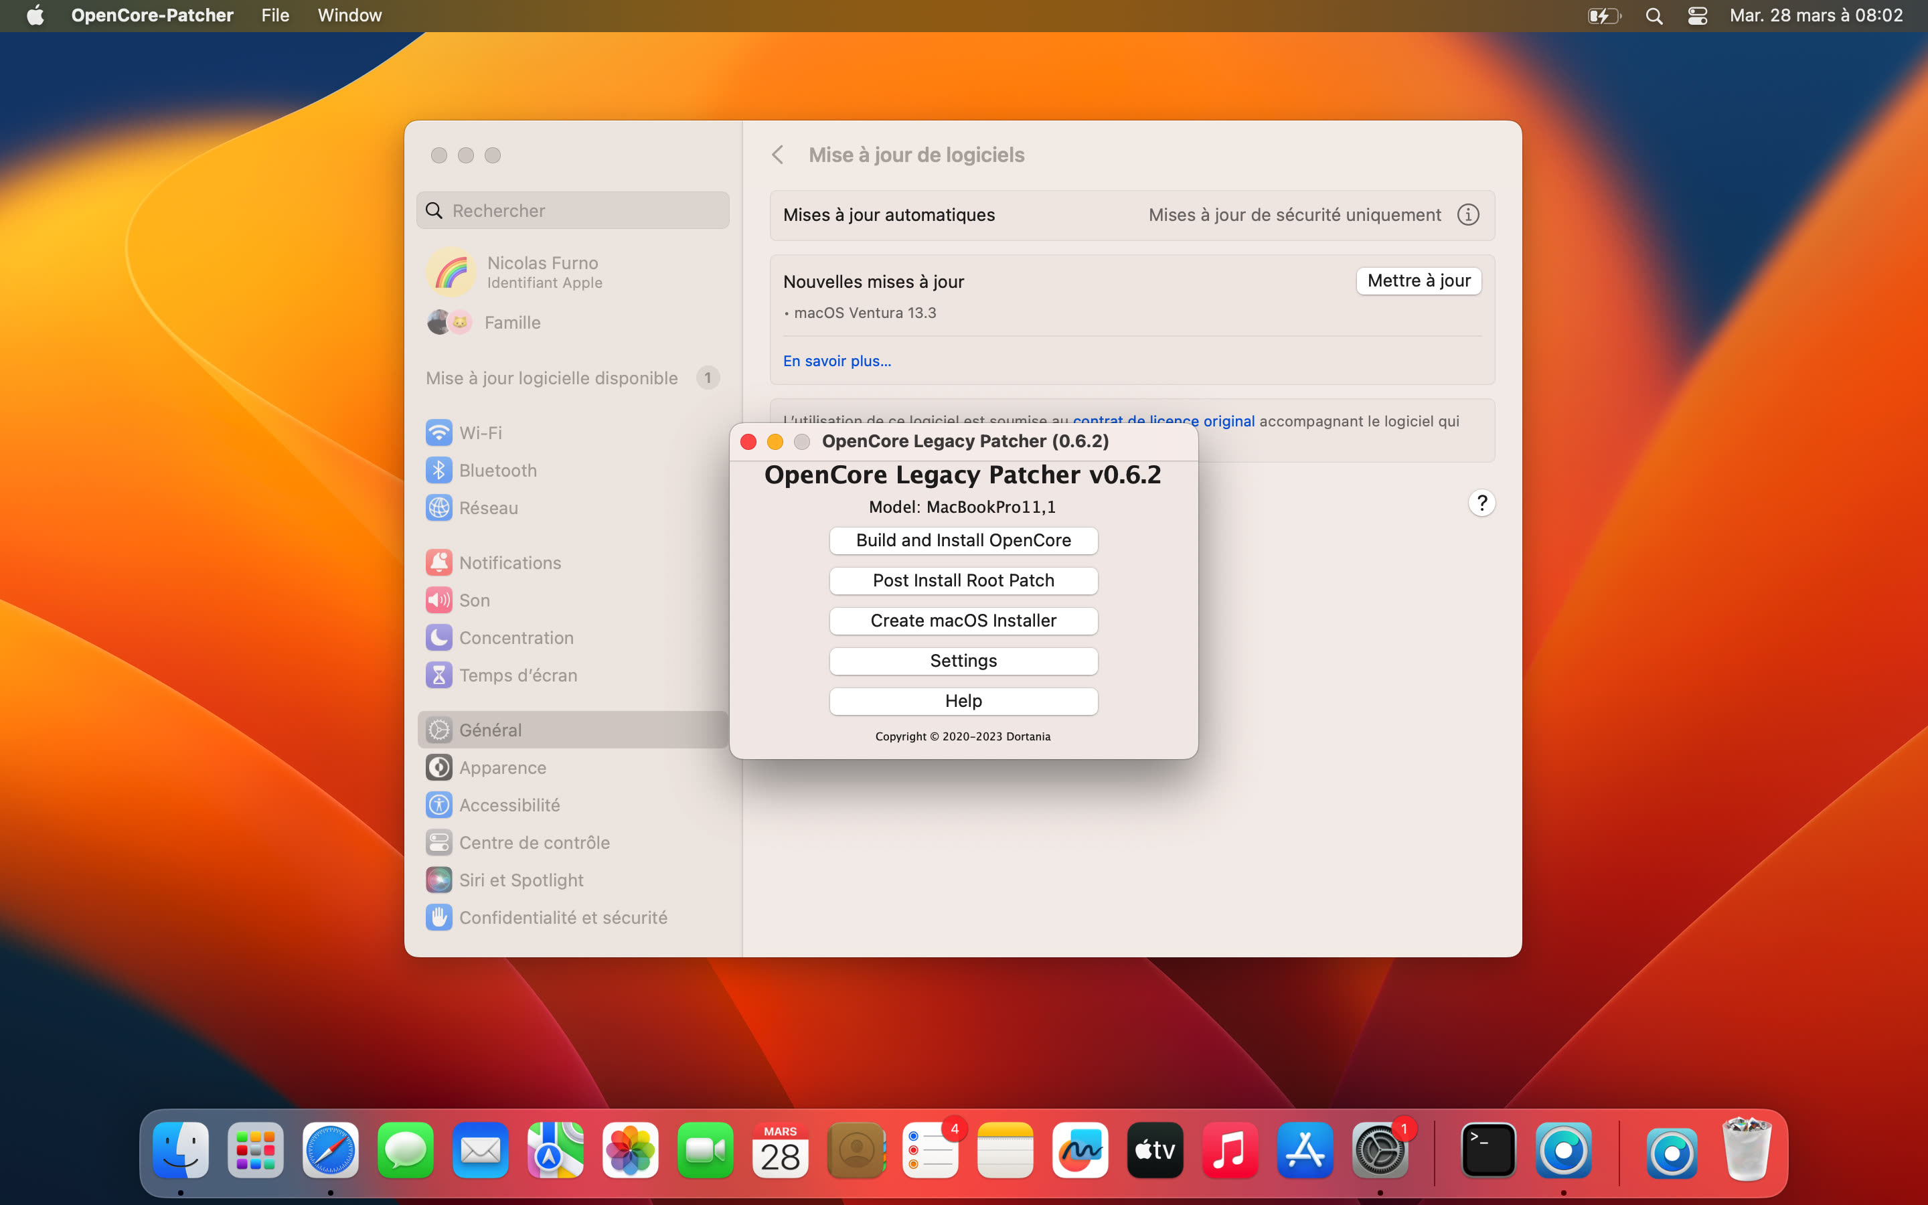Click Build and Install OpenCore
This screenshot has width=1928, height=1205.
(x=963, y=540)
